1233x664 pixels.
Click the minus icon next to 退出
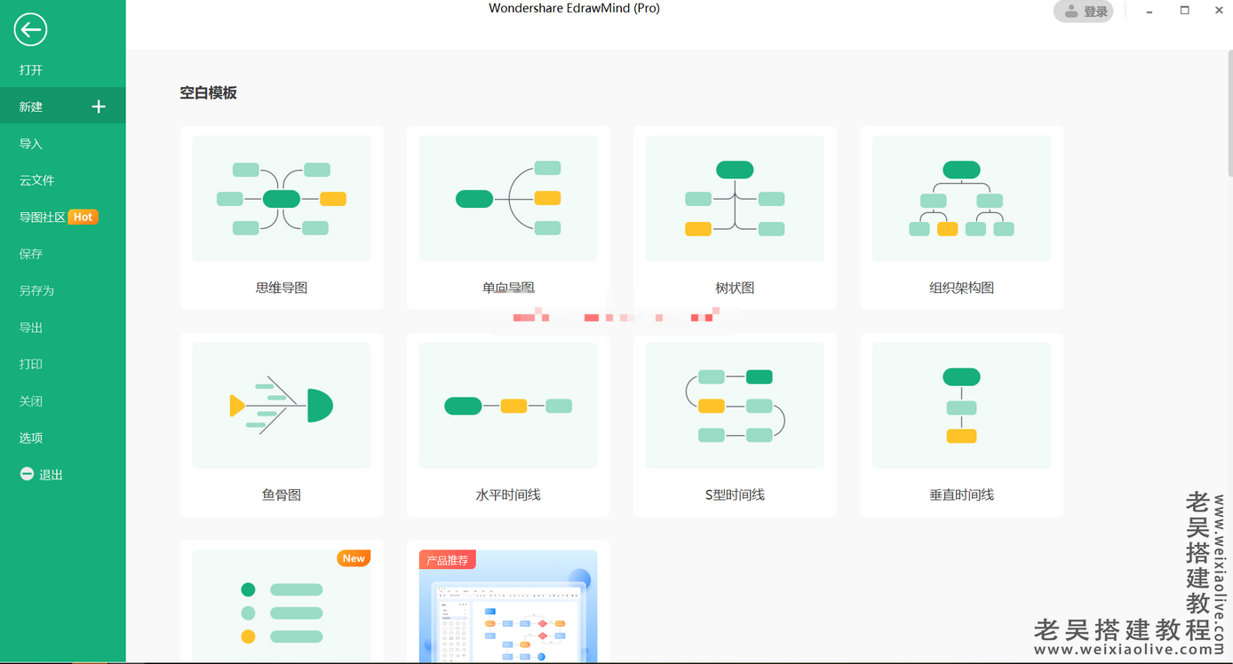pyautogui.click(x=27, y=474)
